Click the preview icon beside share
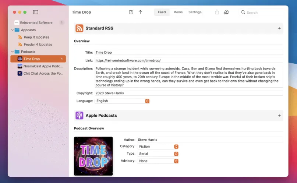This screenshot has width=297, height=183. coord(226,12)
